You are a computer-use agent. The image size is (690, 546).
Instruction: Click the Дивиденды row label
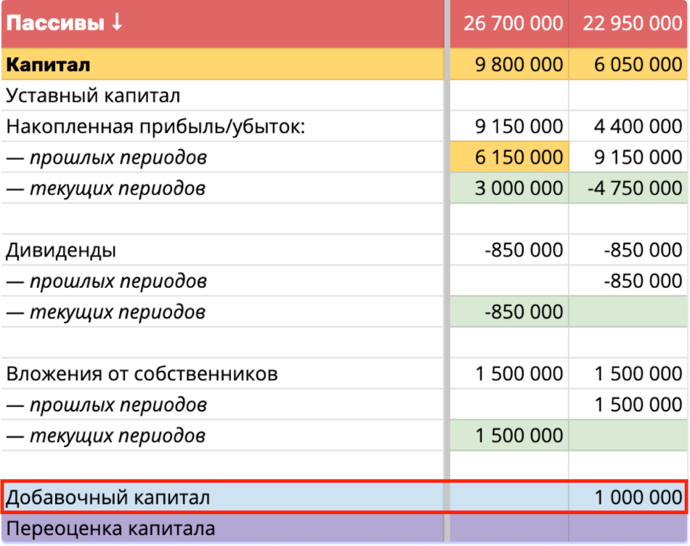61,250
